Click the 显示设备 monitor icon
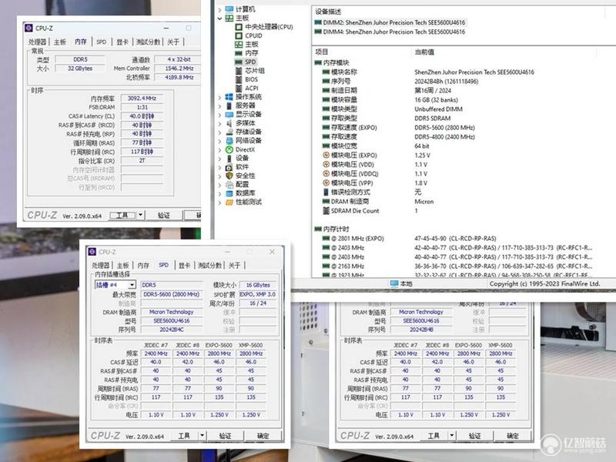Image resolution: width=616 pixels, height=462 pixels. [x=229, y=114]
